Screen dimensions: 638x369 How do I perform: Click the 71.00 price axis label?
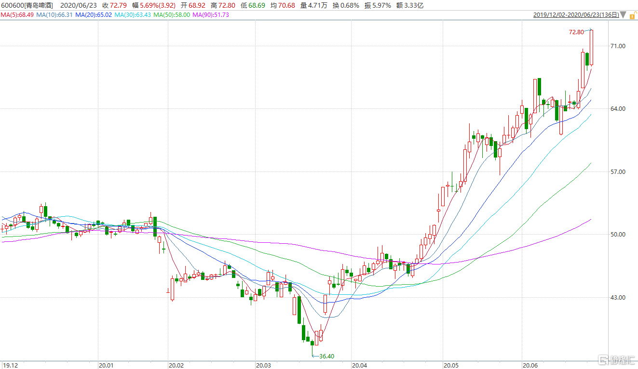click(x=618, y=46)
